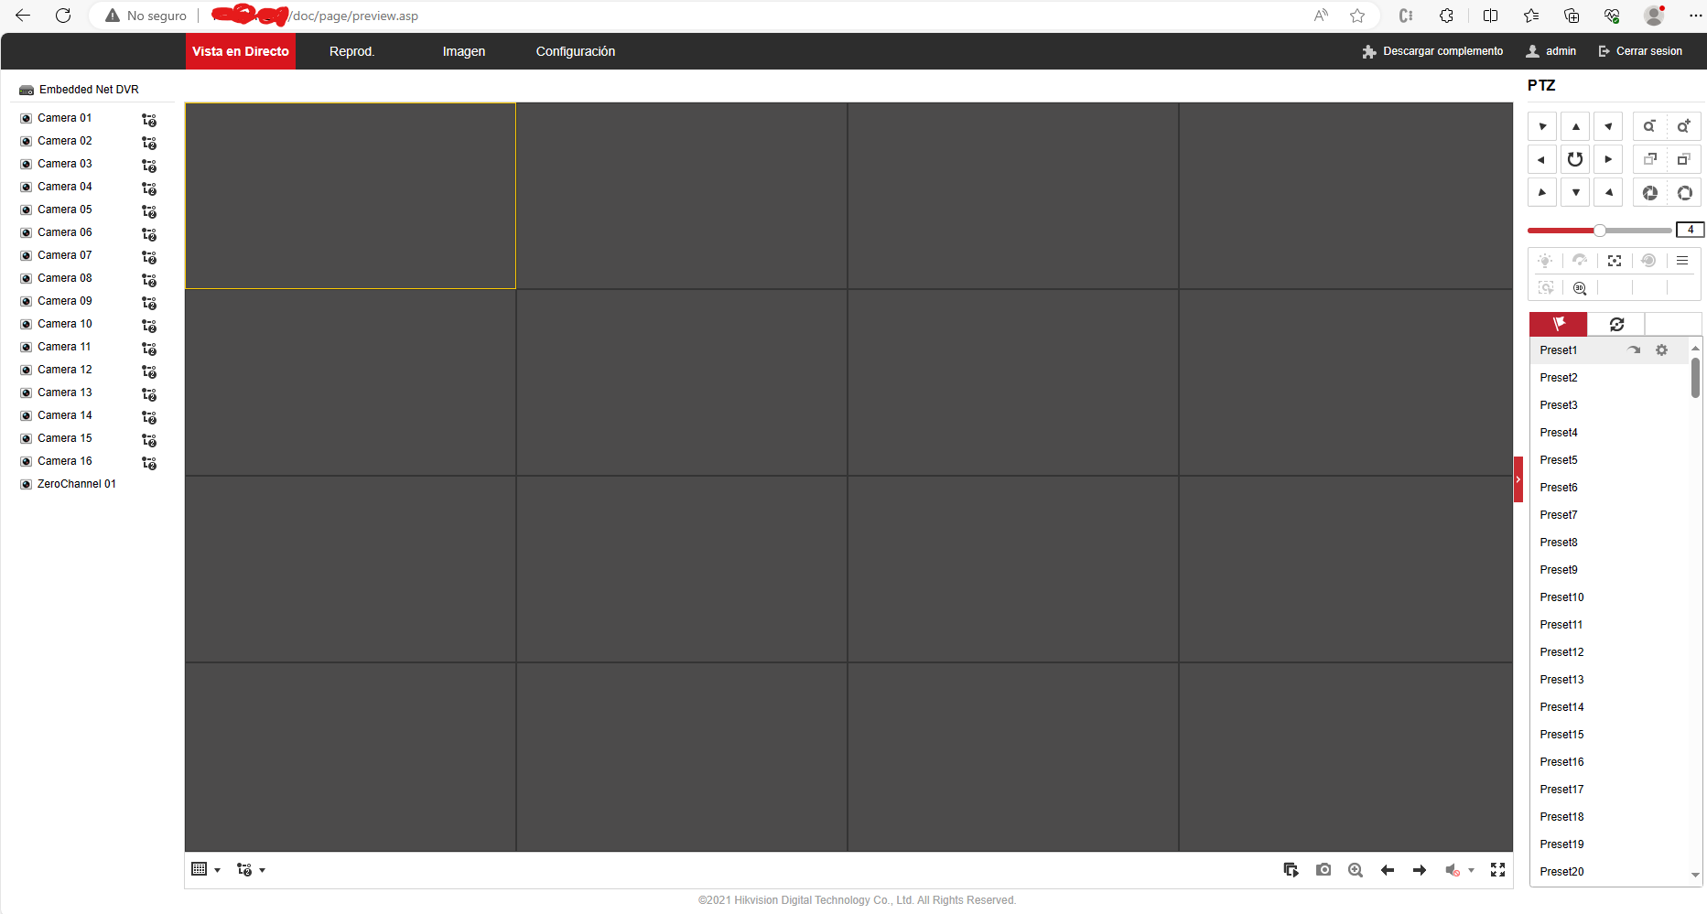This screenshot has height=914, width=1707.
Task: Open the window division layout dropdown
Action: 206,870
